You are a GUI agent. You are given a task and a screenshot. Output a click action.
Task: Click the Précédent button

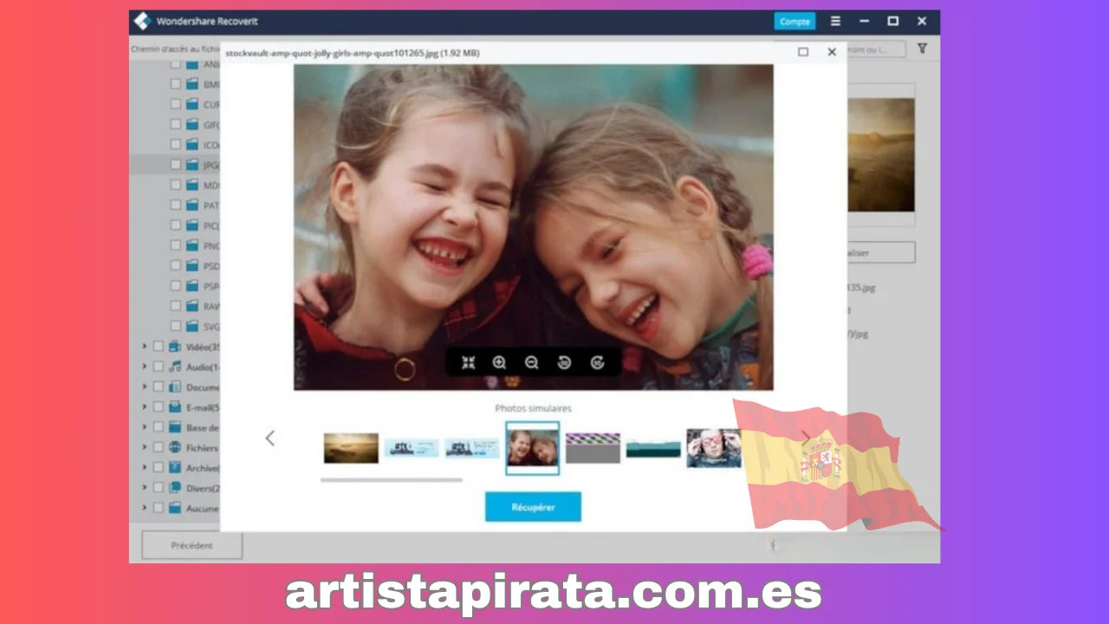[191, 545]
